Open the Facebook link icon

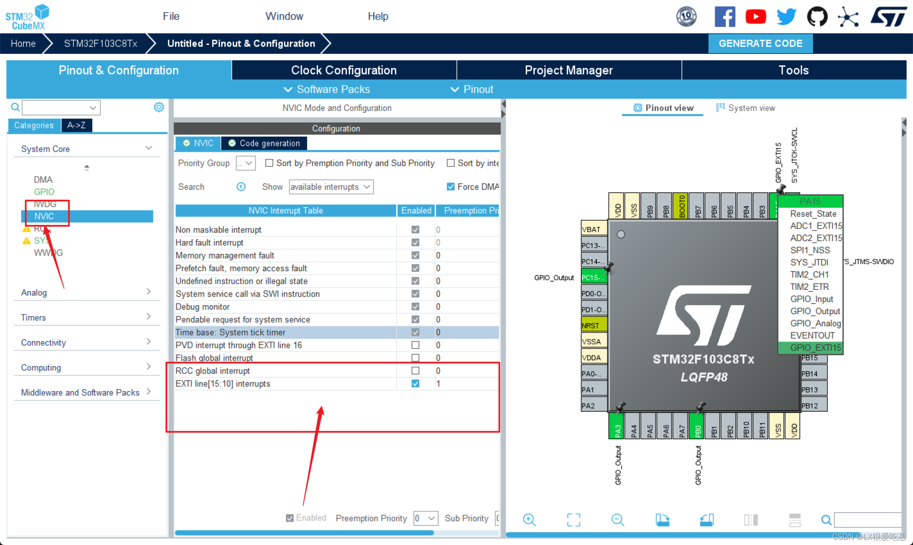(x=725, y=17)
